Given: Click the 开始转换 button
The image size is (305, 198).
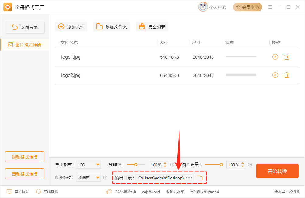Looking at the screenshot, I should click(277, 171).
